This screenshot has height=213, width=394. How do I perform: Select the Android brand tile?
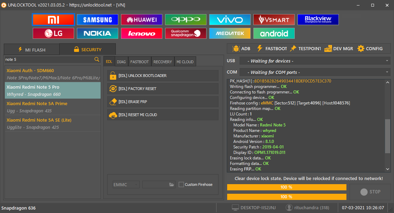[274, 33]
